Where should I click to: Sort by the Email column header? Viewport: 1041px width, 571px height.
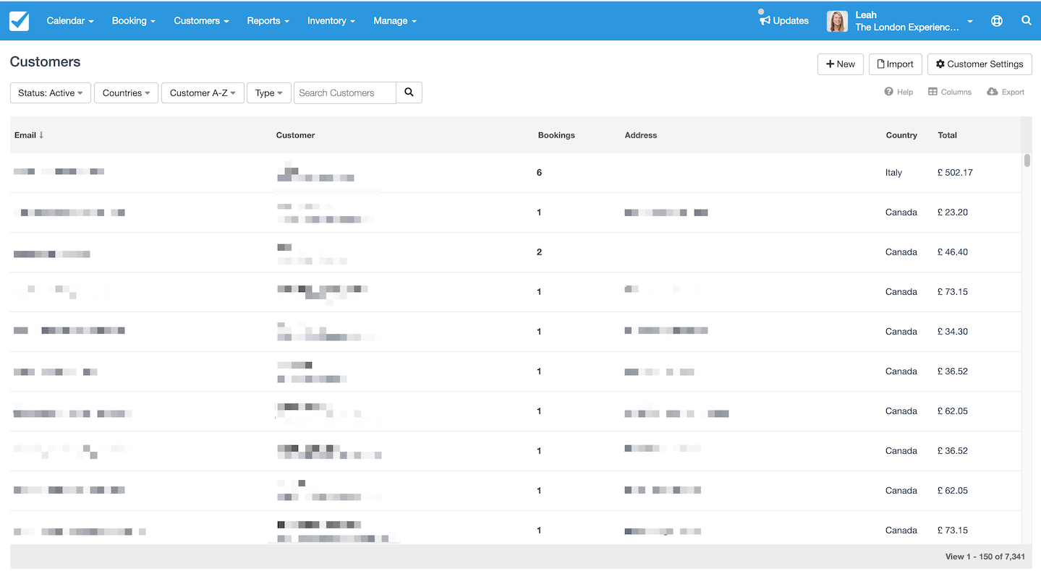pos(29,135)
